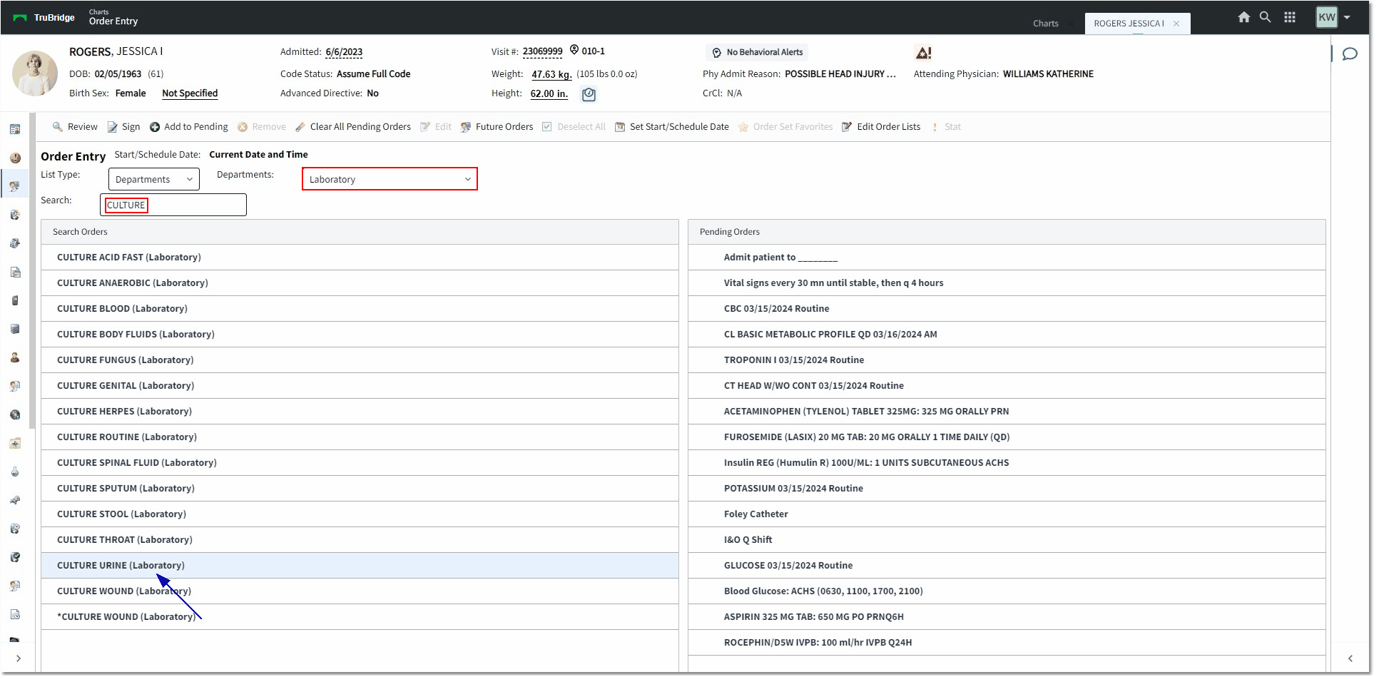Select pending order POTASSIUM 03/15/2024 Routine

pyautogui.click(x=1007, y=489)
